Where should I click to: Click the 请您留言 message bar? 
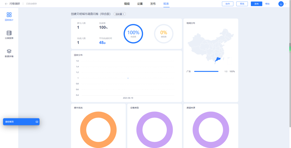pyautogui.click(x=21, y=122)
